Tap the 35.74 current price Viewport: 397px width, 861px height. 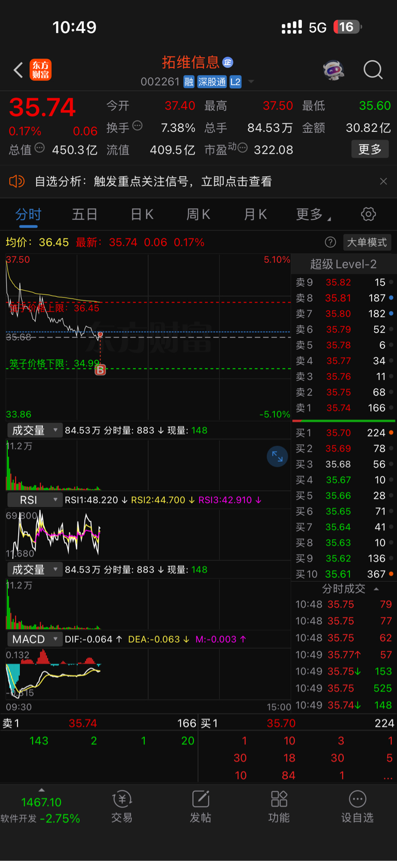pos(42,107)
